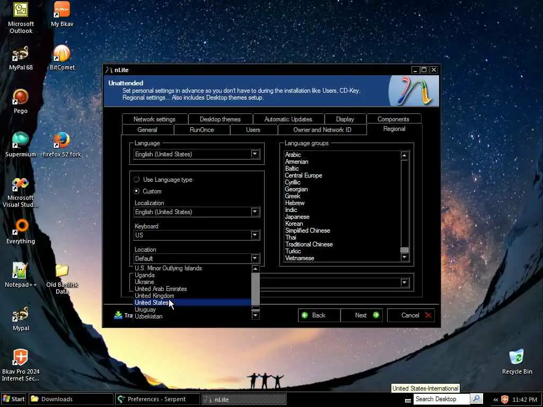543x407 pixels.
Task: Open Old Basilisk Data folder
Action: [62, 279]
